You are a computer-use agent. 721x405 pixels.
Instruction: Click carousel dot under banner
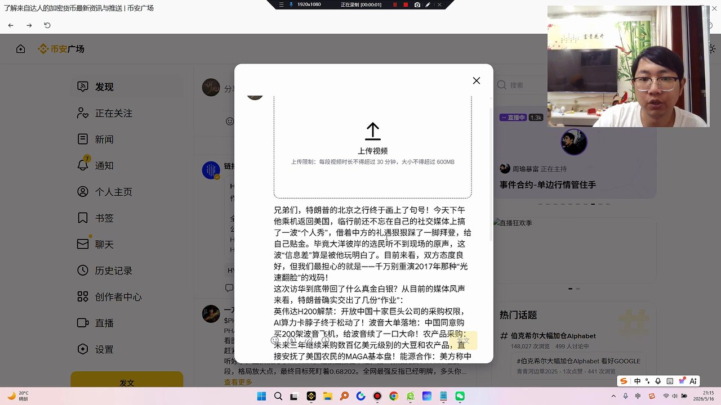pyautogui.click(x=570, y=289)
